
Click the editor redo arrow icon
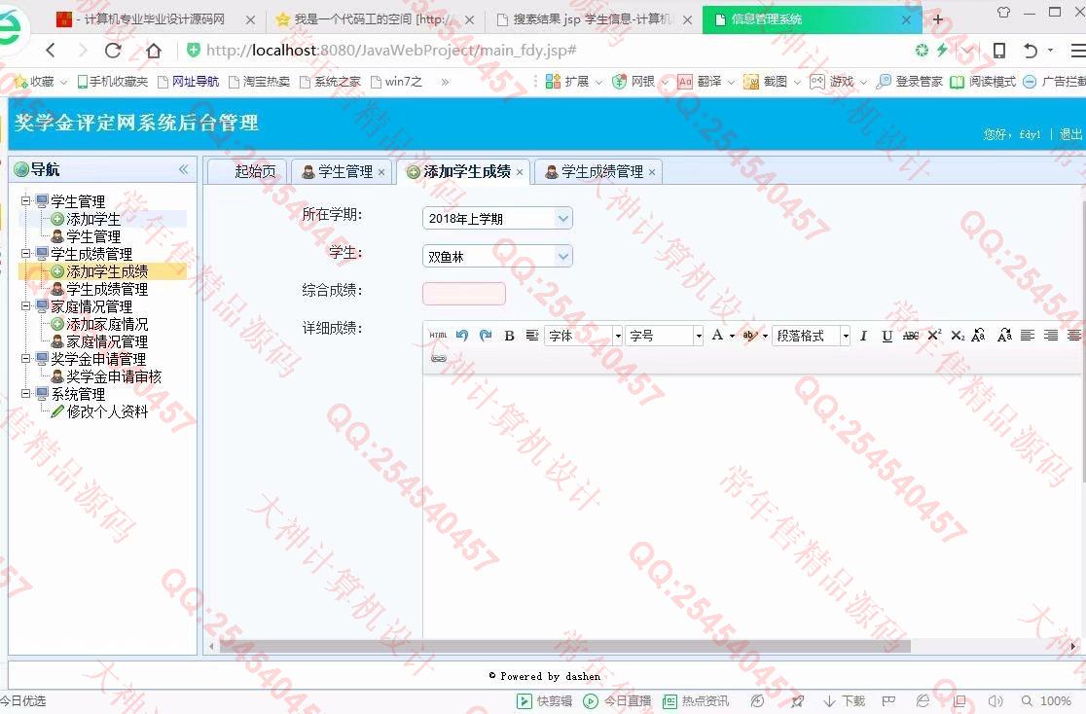point(486,336)
